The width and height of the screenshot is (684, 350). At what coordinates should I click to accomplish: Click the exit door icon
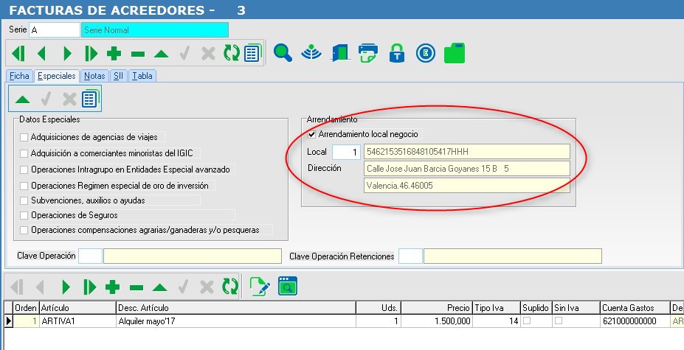(340, 53)
